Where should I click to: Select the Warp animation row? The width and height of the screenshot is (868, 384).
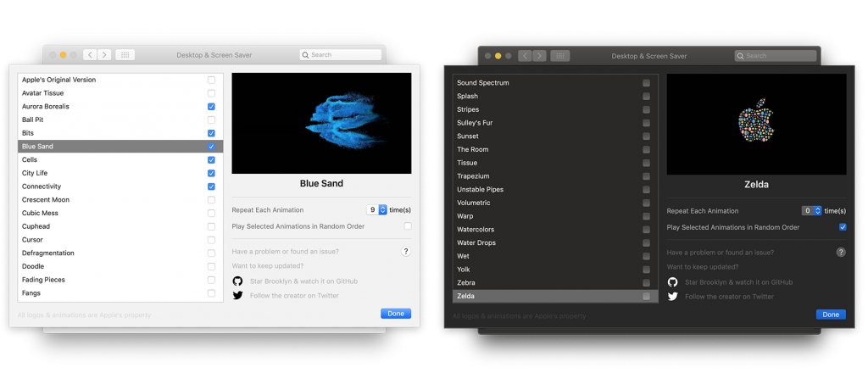(556, 216)
